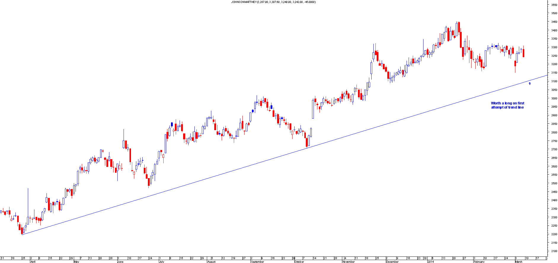558x263 pixels.
Task: Click the July label on the time axis
Action: tap(162, 262)
